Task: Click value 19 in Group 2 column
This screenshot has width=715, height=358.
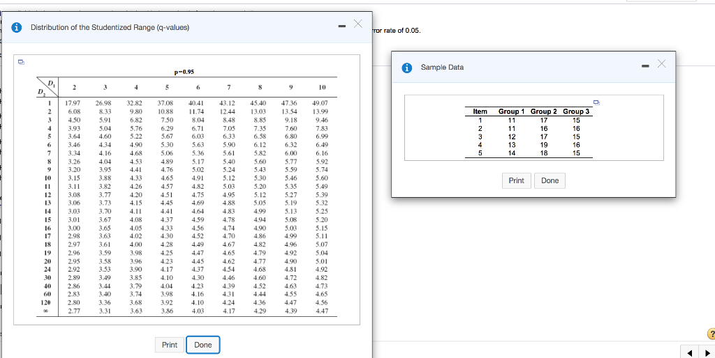Action: point(544,145)
